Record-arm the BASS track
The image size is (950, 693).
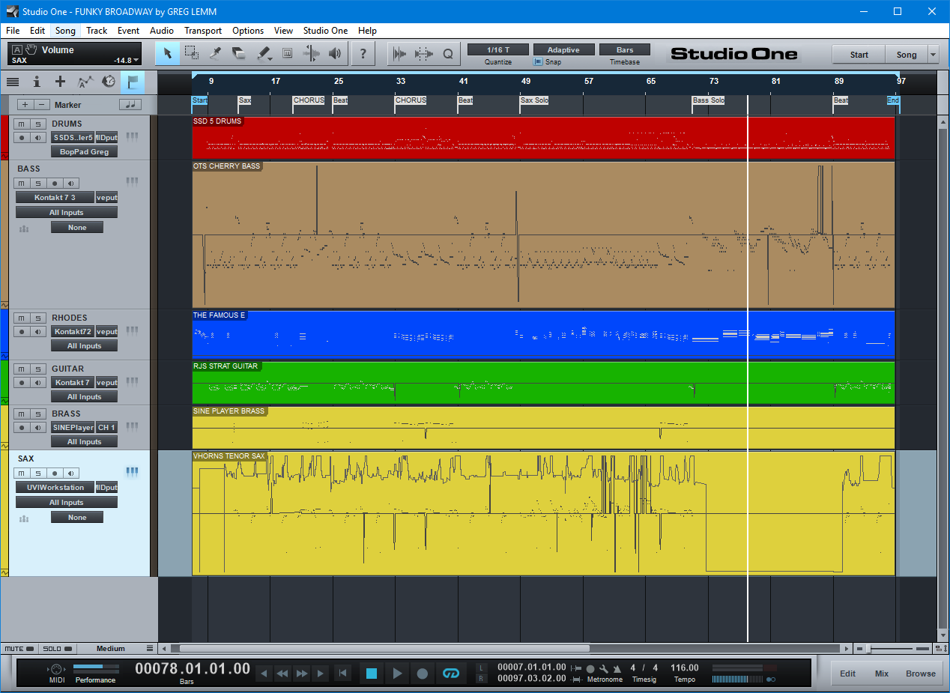[54, 184]
